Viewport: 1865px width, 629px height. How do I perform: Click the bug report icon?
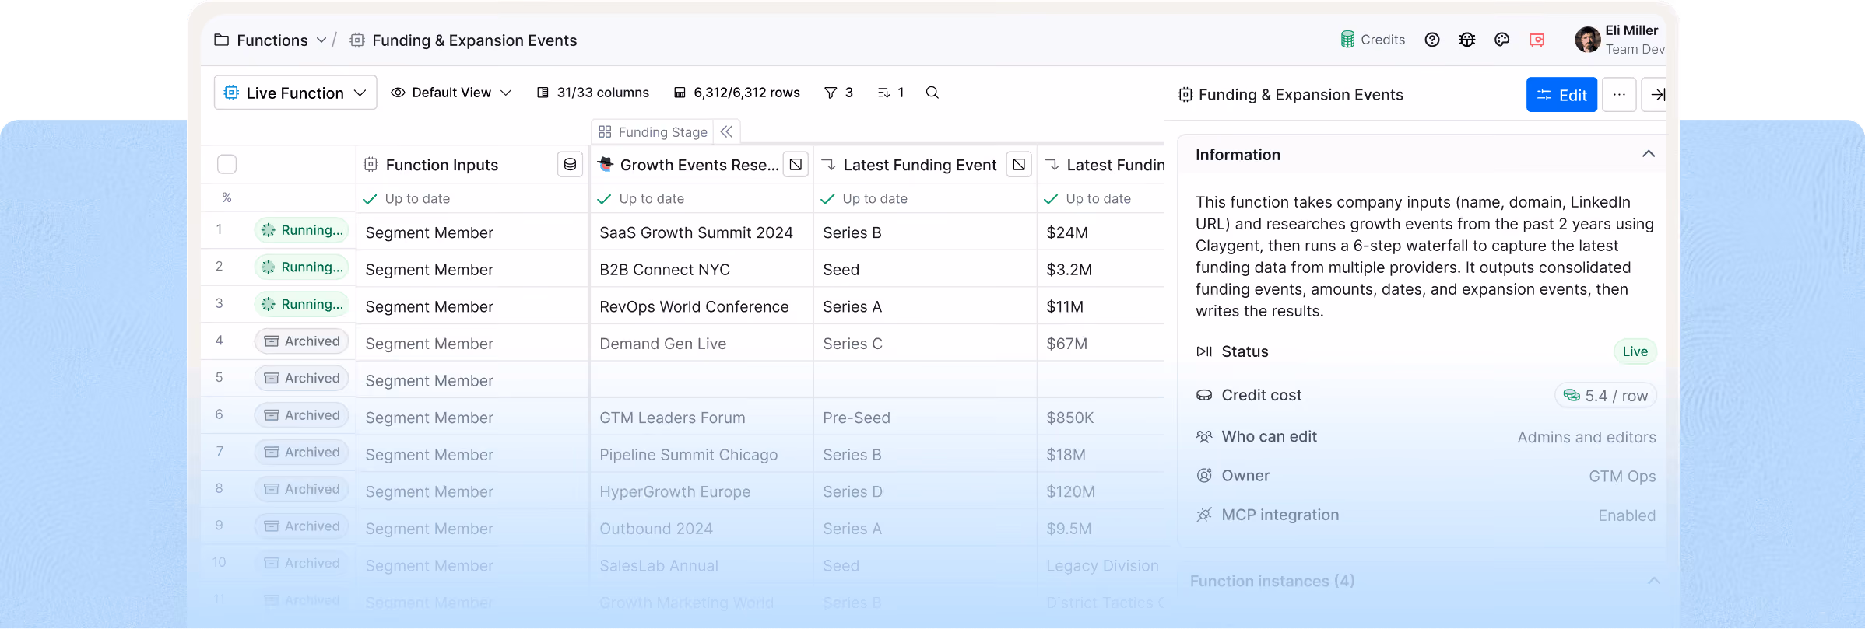tap(1467, 40)
